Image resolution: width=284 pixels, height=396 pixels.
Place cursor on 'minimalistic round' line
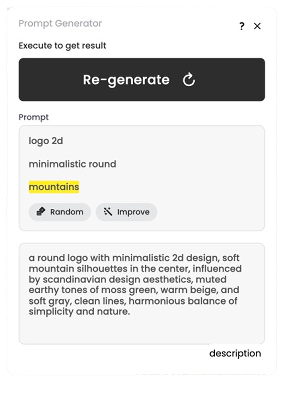[x=73, y=164]
